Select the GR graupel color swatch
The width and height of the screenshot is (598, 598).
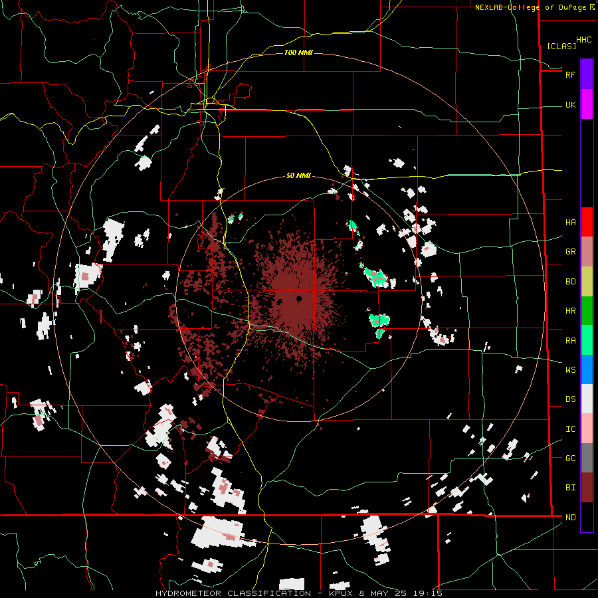click(587, 252)
